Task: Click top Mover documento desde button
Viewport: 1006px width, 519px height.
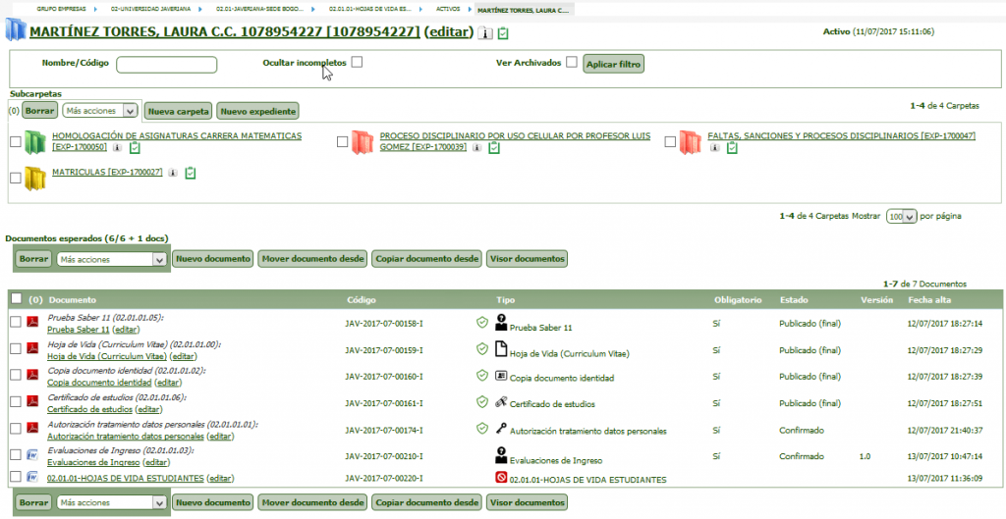Action: (x=312, y=259)
